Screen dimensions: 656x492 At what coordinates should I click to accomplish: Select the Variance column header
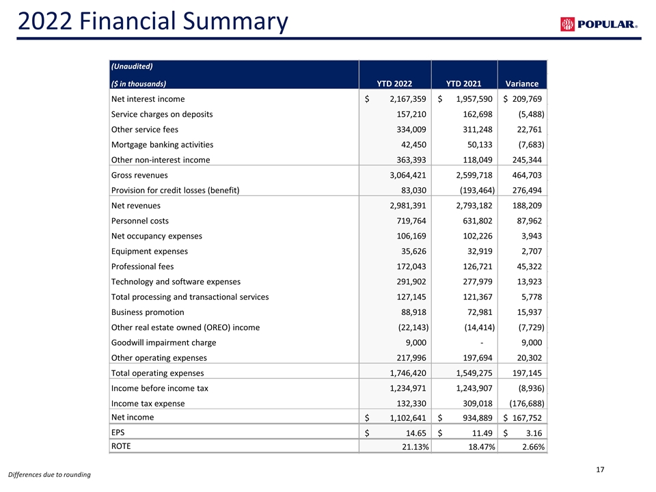click(521, 83)
